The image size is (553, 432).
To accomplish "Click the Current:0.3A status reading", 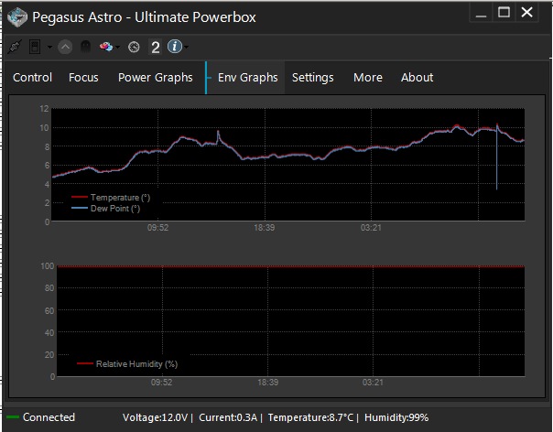I will pos(228,417).
